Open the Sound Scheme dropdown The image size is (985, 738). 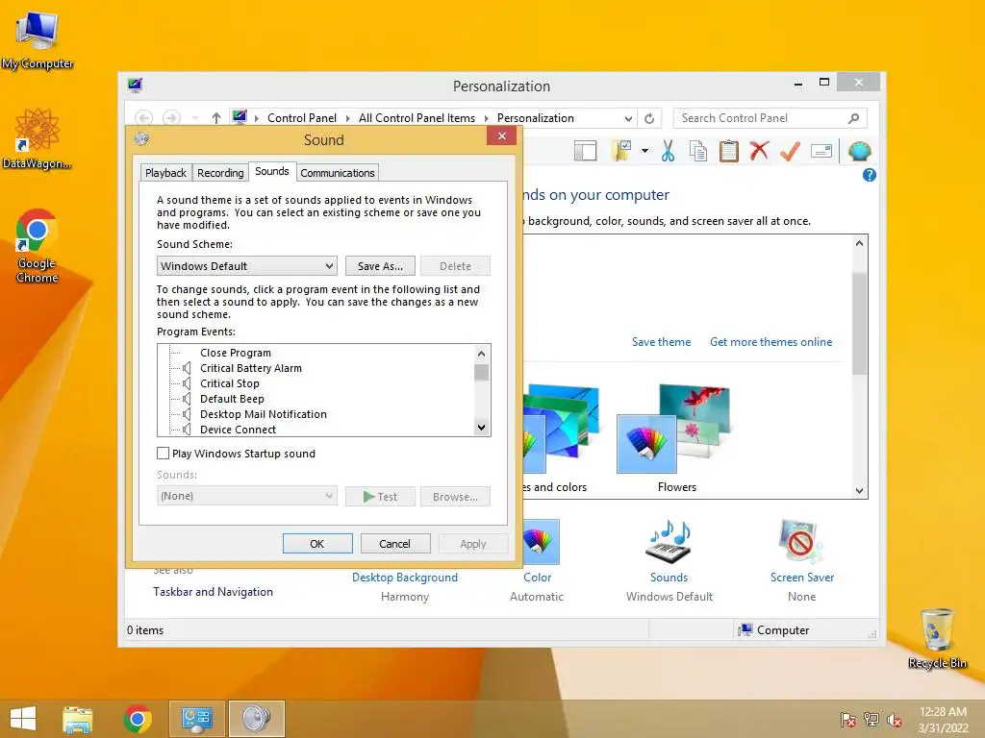[x=247, y=266]
